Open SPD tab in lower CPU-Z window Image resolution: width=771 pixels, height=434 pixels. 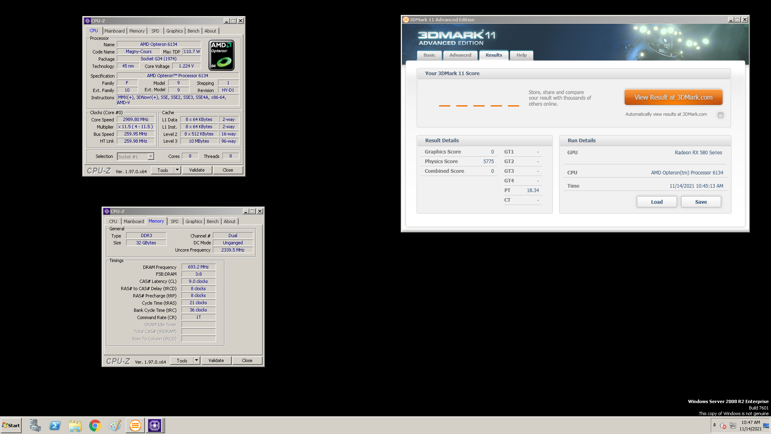click(175, 221)
